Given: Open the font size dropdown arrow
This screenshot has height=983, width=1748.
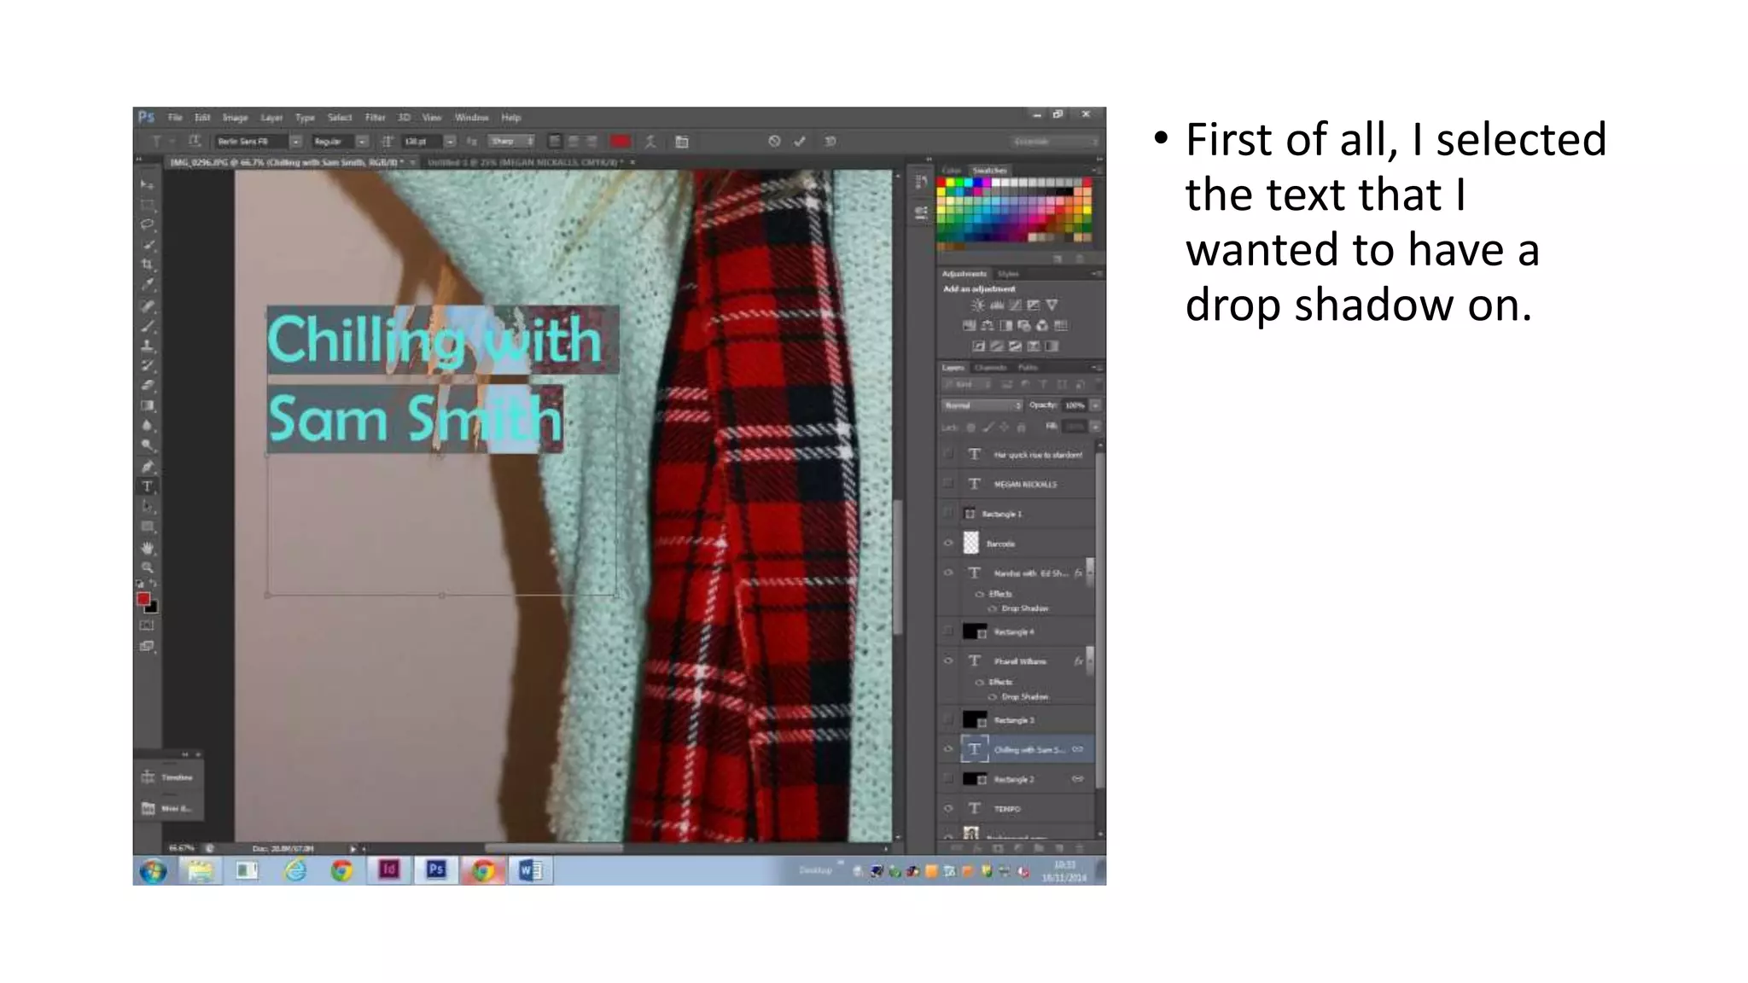Looking at the screenshot, I should point(450,142).
